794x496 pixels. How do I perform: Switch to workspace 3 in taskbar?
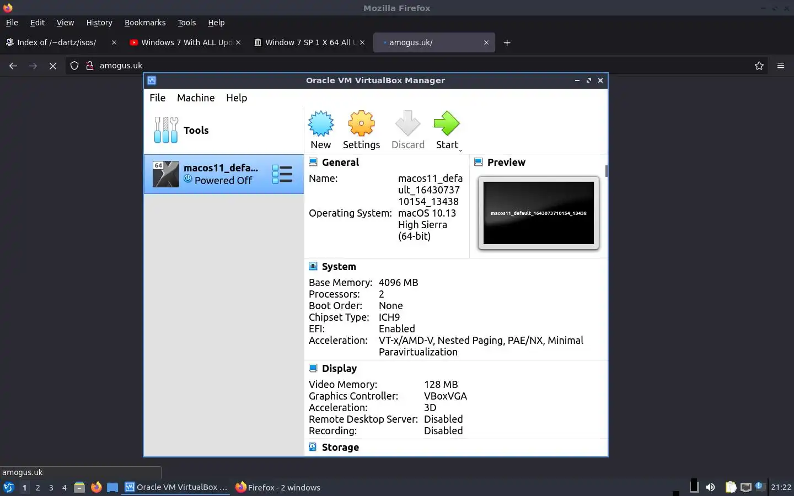51,487
